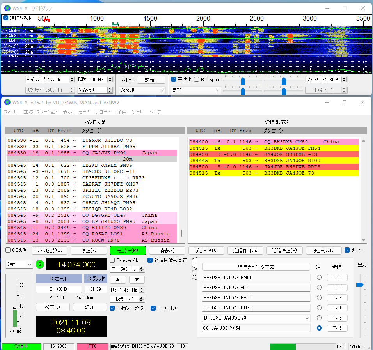Image resolution: width=373 pixels, height=350 pixels.
Task: Select message tab 1 beside standard messages
Action: point(195,264)
